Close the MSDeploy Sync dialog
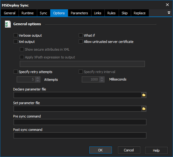The image size is (173, 157). pyautogui.click(x=167, y=5)
